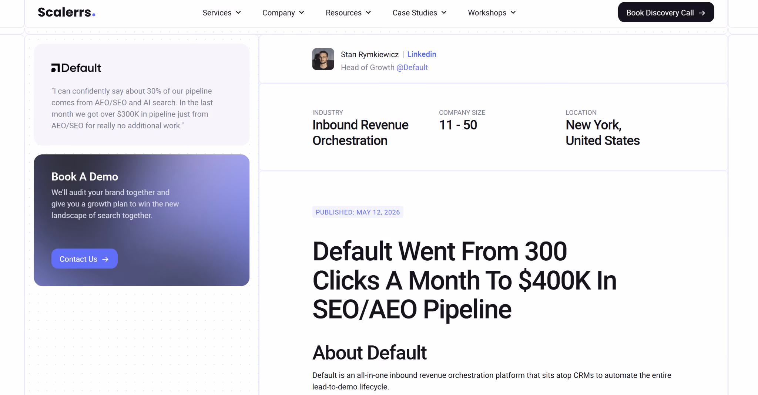Viewport: 758px width, 395px height.
Task: Click the Book Discovery Call button
Action: (x=666, y=12)
